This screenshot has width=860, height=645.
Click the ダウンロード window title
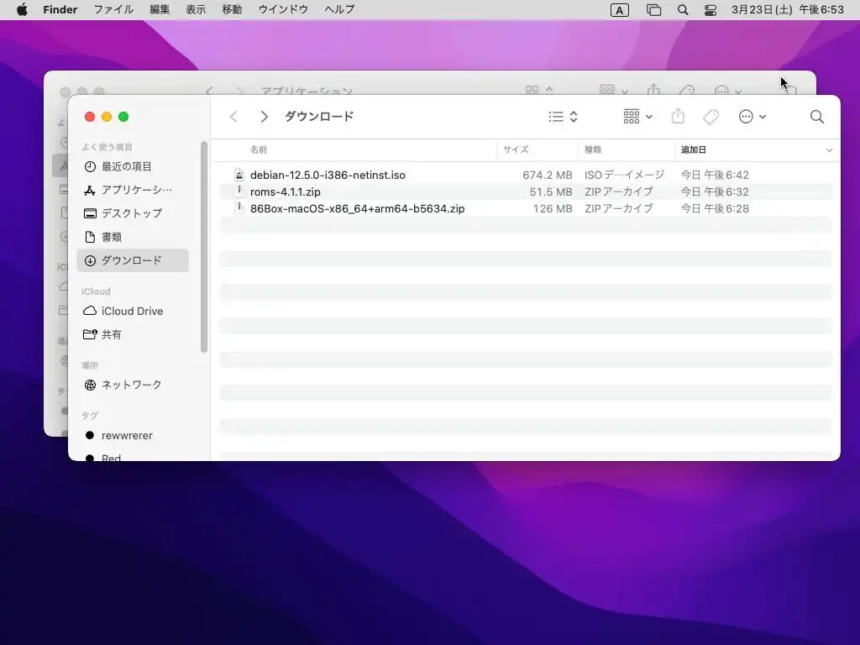(x=319, y=116)
